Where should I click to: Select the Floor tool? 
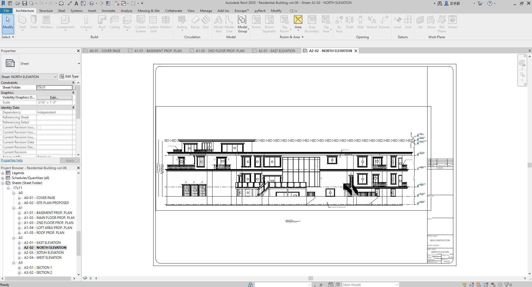pyautogui.click(x=127, y=22)
